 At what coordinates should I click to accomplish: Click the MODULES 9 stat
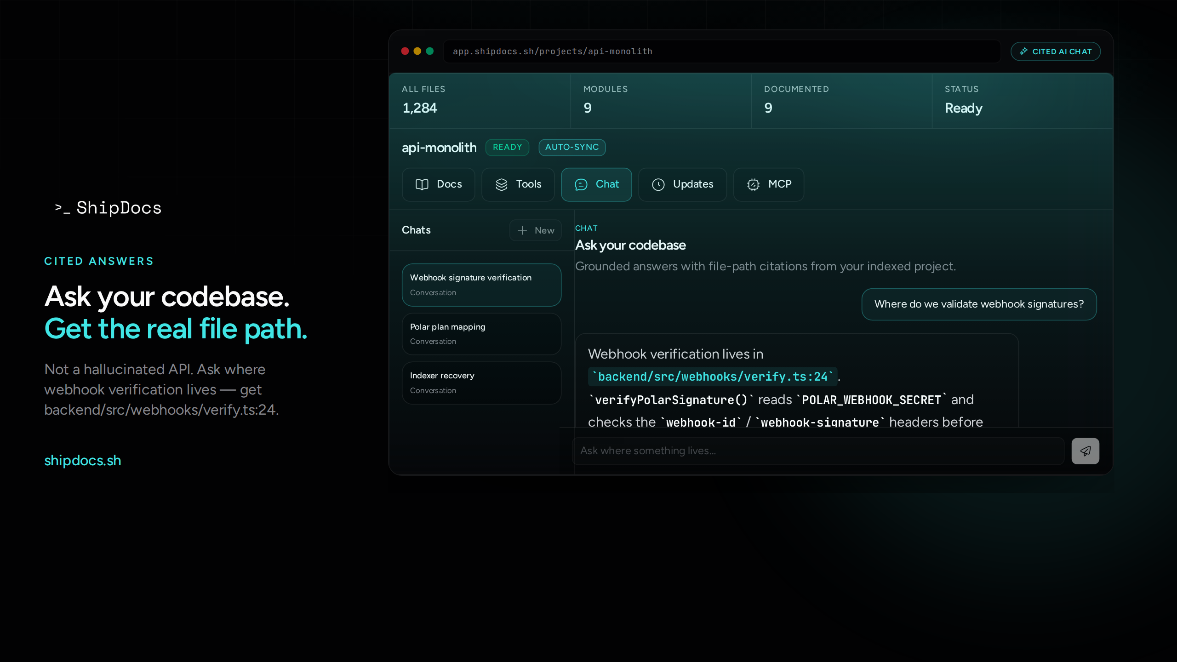click(661, 100)
